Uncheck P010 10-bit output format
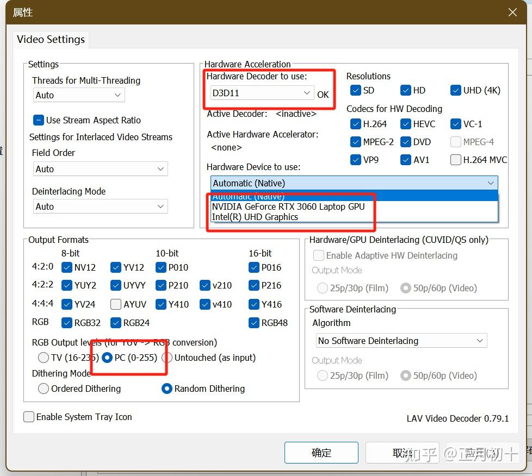Screen dimensions: 532x476 coord(161,267)
